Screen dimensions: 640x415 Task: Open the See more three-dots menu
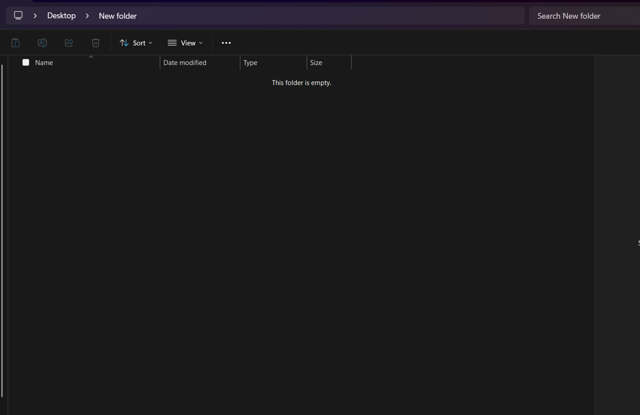pyautogui.click(x=226, y=43)
